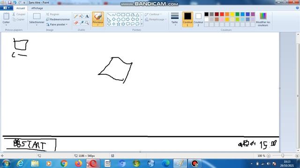Open the Contour outline dropdown
This screenshot has width=300, height=168.
click(153, 14)
